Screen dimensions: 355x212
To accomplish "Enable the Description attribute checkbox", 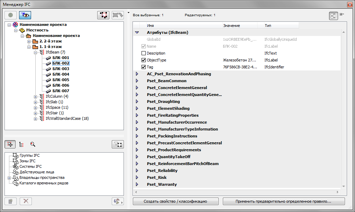I will (143, 53).
